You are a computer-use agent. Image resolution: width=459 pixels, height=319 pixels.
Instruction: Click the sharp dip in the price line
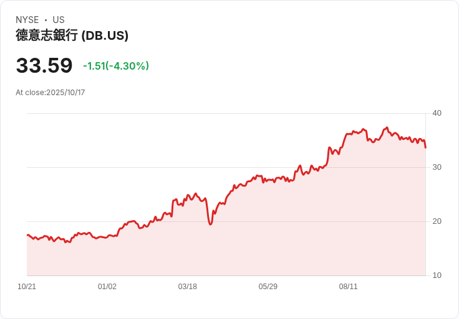coord(211,223)
